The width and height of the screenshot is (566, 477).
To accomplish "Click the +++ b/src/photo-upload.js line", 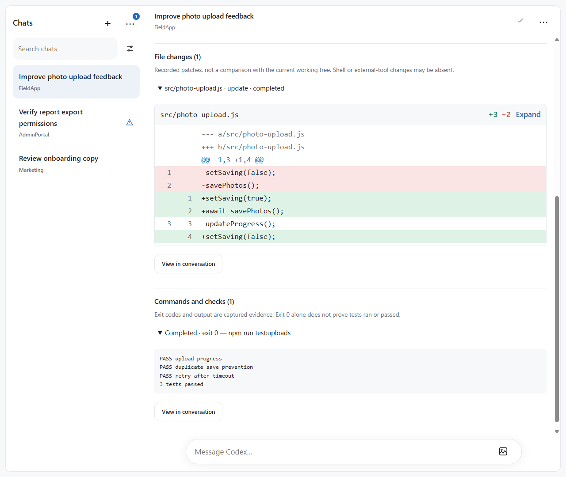I will pyautogui.click(x=253, y=147).
